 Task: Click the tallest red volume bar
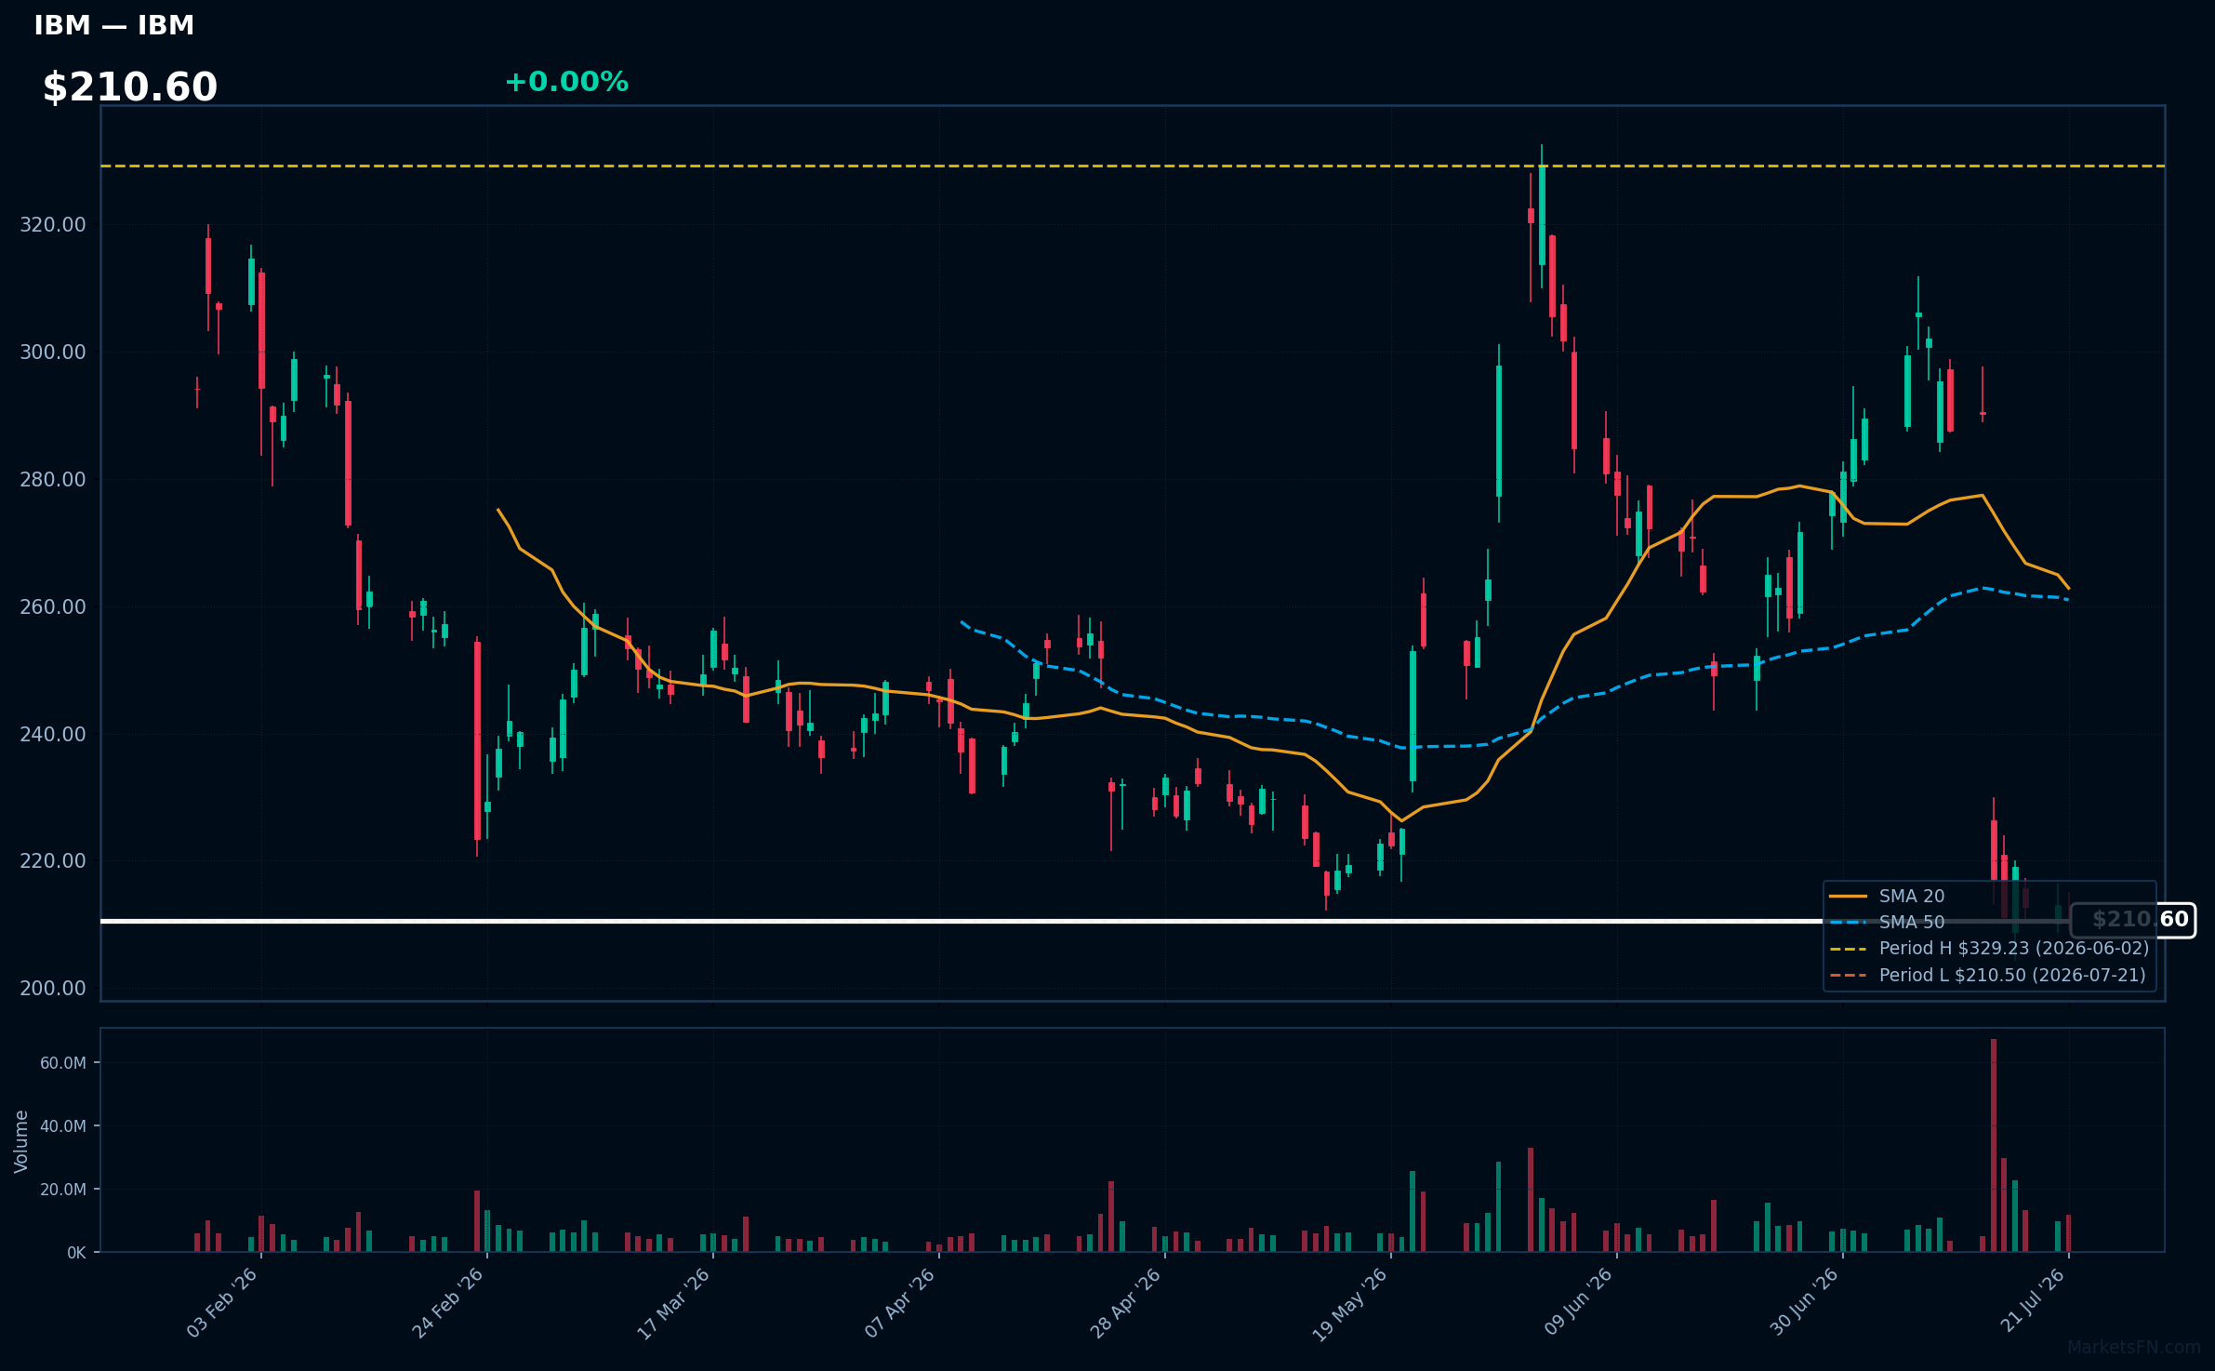1994,1145
